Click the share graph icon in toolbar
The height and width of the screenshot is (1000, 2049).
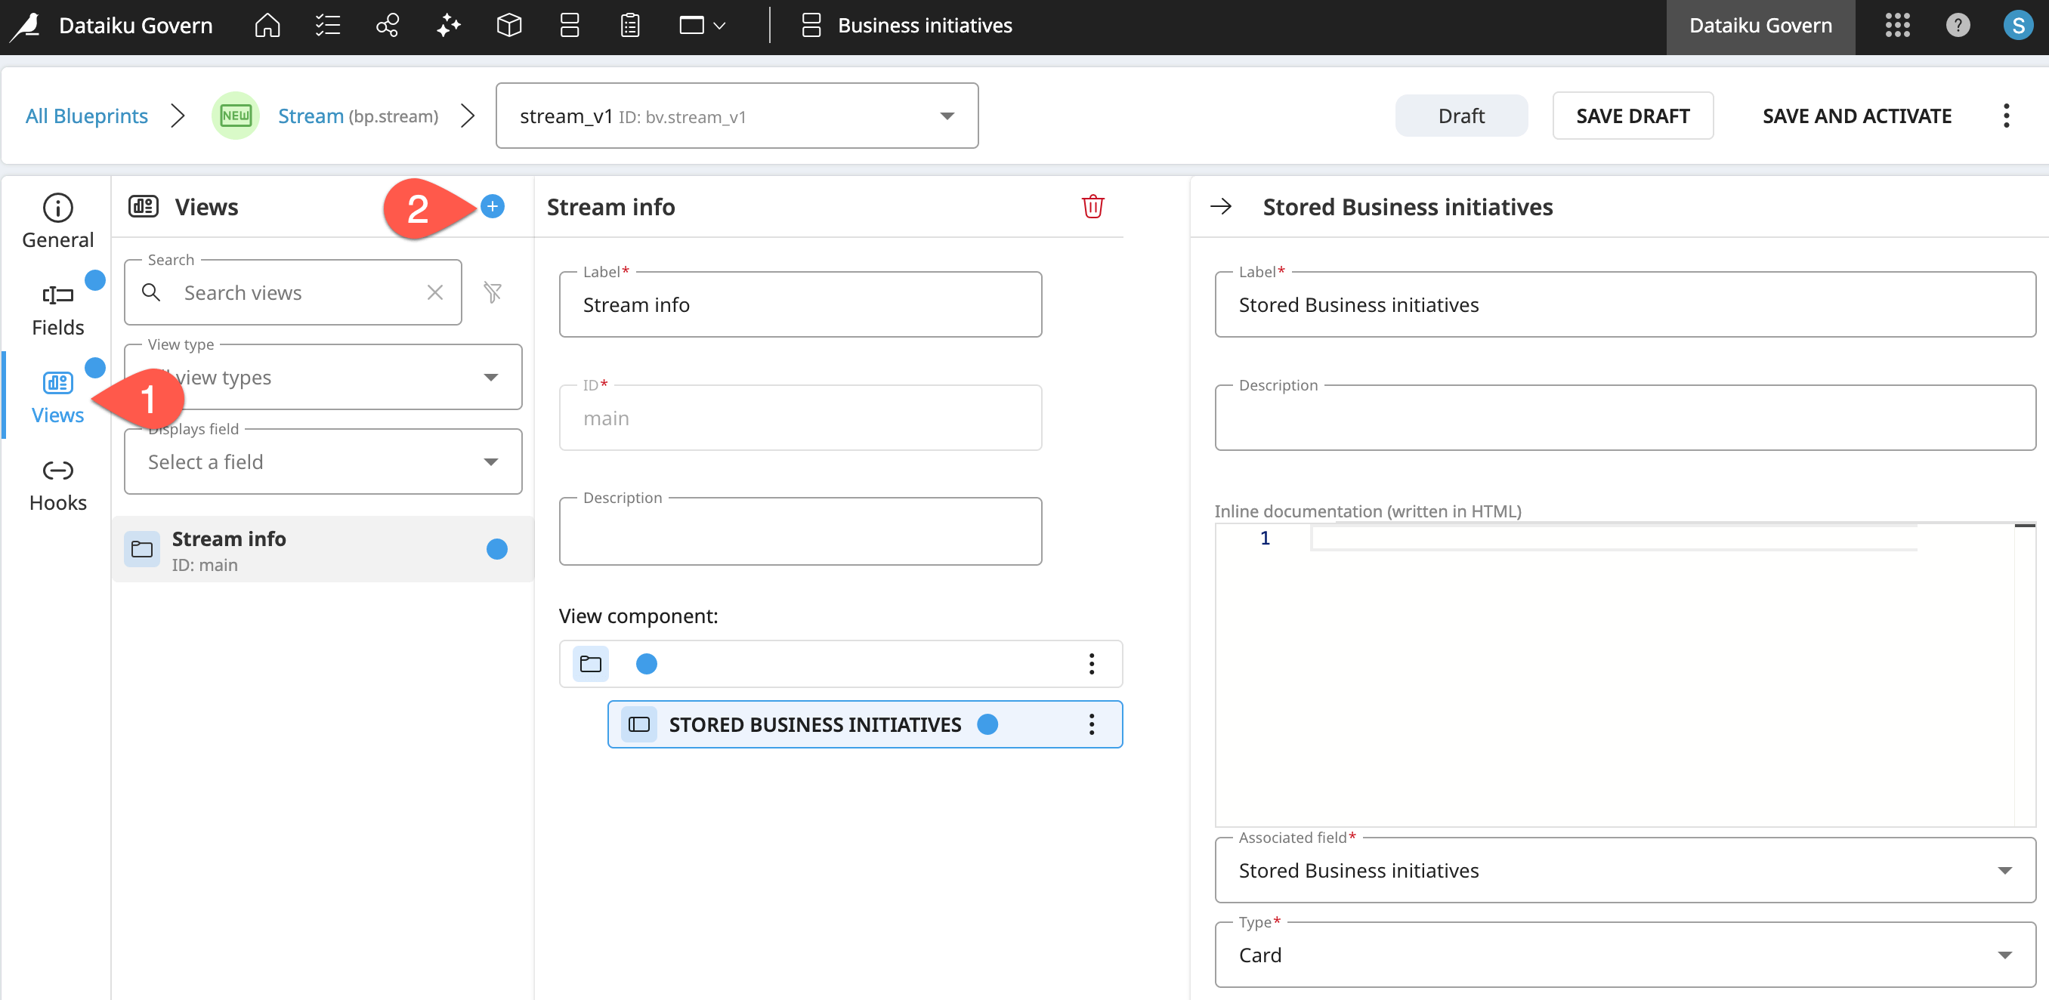(388, 25)
